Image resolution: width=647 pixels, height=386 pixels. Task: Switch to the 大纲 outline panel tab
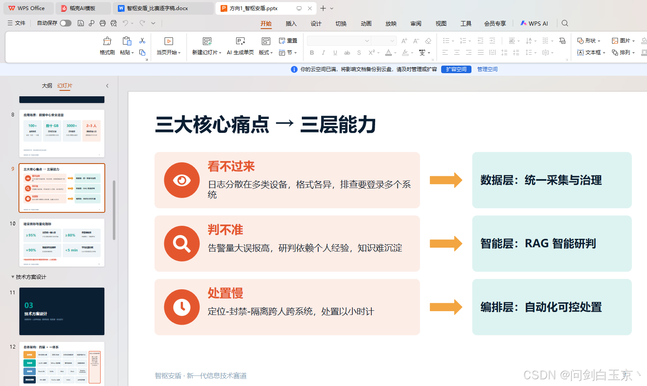tap(47, 85)
